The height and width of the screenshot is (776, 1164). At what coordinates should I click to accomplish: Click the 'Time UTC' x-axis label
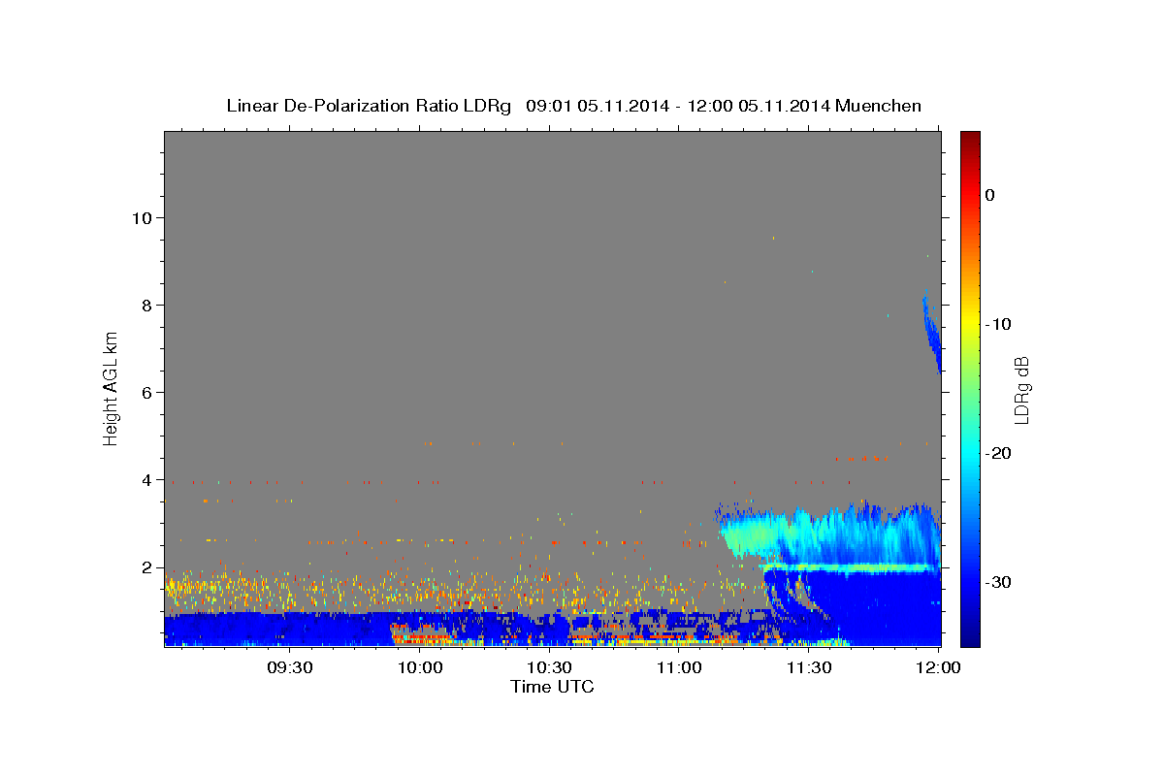click(552, 687)
